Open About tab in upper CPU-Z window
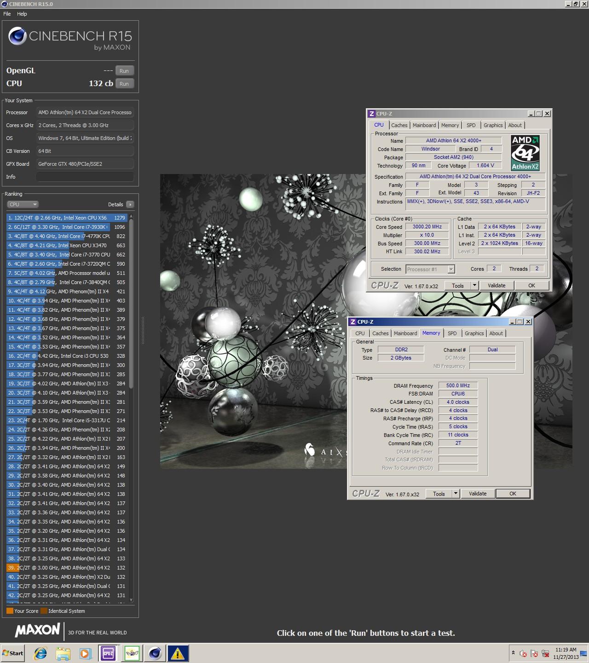This screenshot has height=663, width=589. click(x=515, y=125)
